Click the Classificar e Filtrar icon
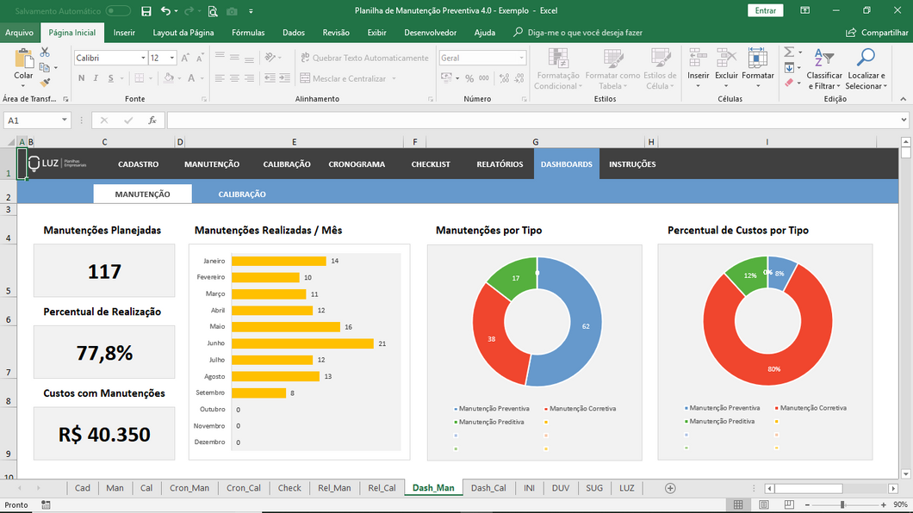The height and width of the screenshot is (513, 913). pyautogui.click(x=824, y=58)
